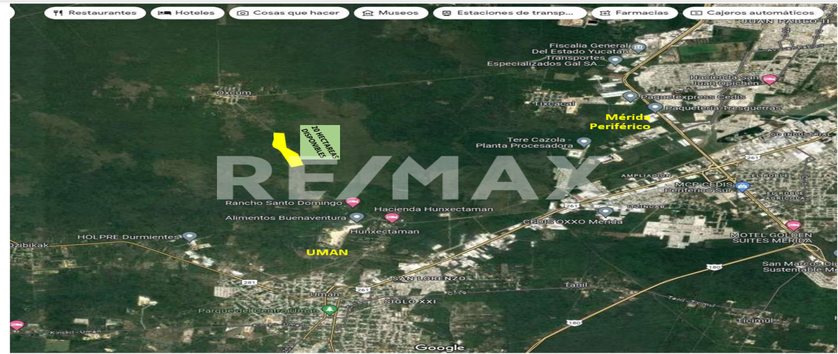Click the Oxcum town label
The height and width of the screenshot is (354, 838).
233,91
